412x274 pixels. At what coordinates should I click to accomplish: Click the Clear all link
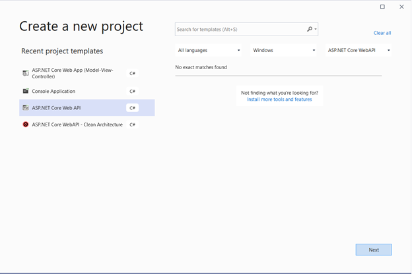(x=382, y=33)
